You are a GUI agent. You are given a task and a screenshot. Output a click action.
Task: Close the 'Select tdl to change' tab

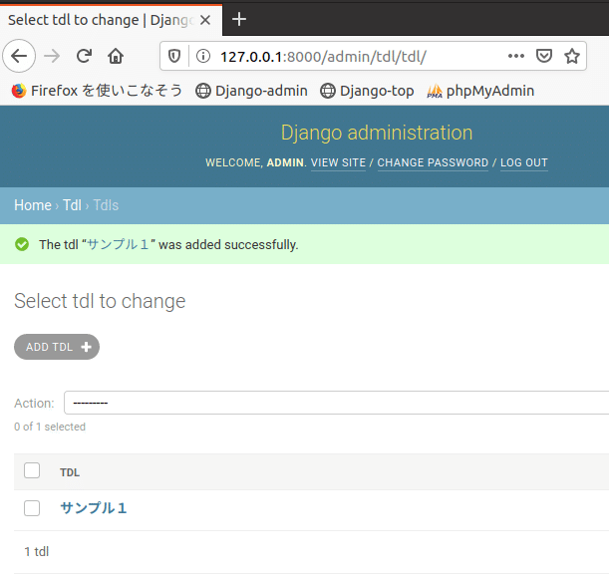click(x=205, y=20)
